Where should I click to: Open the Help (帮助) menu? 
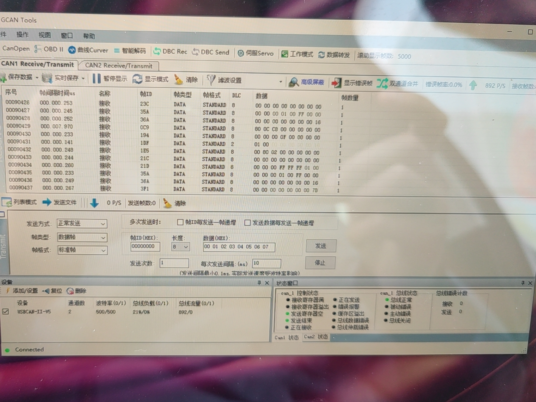[89, 36]
